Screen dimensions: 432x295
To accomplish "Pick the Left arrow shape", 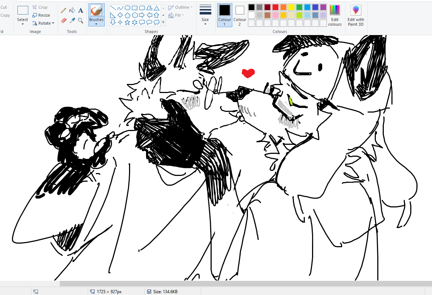I will [149, 15].
